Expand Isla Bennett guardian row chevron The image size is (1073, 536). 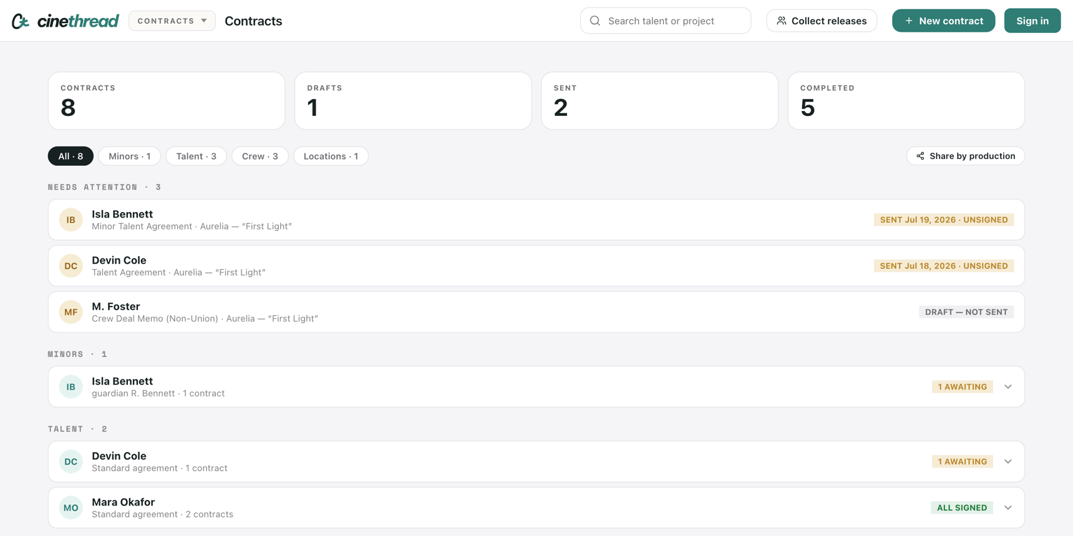pyautogui.click(x=1008, y=387)
